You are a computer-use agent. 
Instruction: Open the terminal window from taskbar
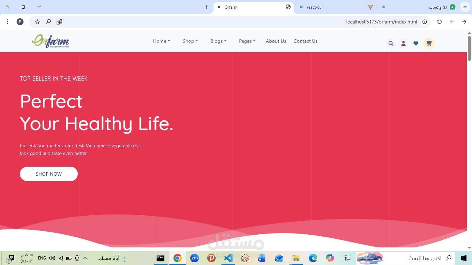[x=160, y=258]
